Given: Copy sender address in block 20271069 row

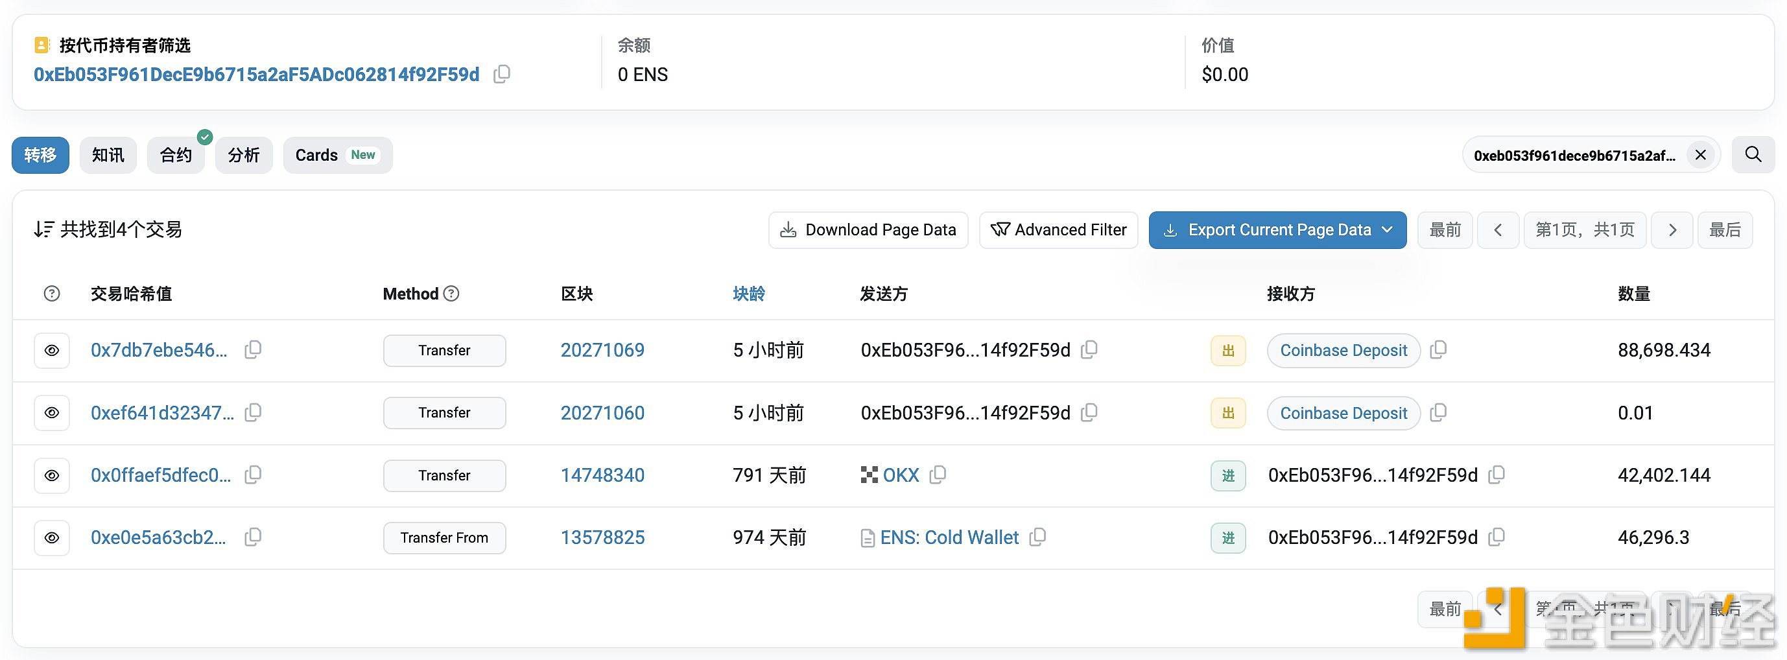Looking at the screenshot, I should [x=1089, y=349].
